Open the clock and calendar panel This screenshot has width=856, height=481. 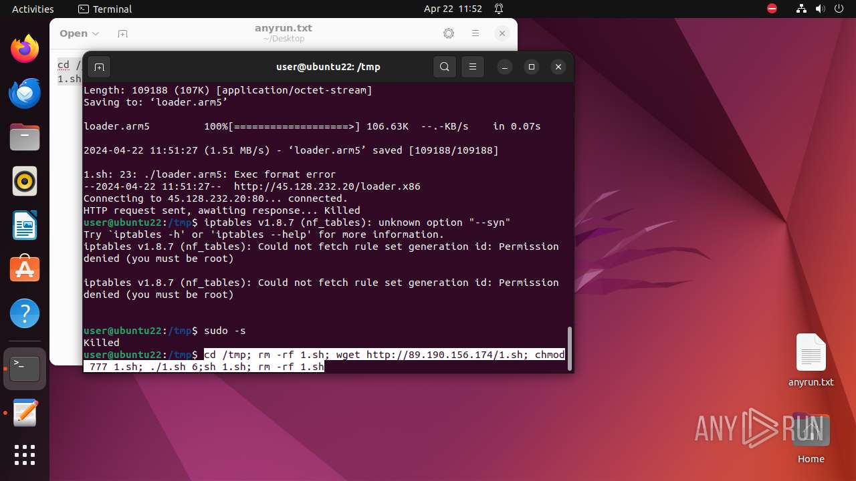click(453, 9)
